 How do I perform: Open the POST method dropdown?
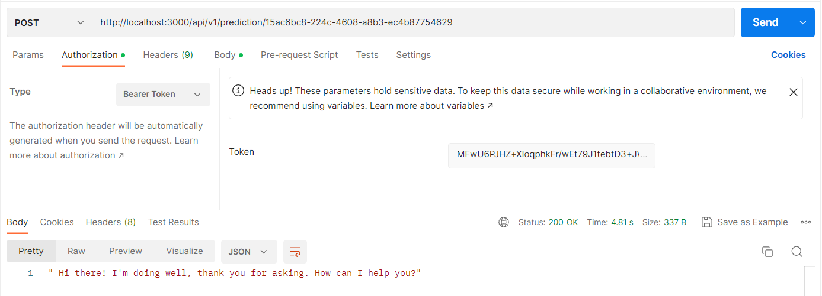49,22
